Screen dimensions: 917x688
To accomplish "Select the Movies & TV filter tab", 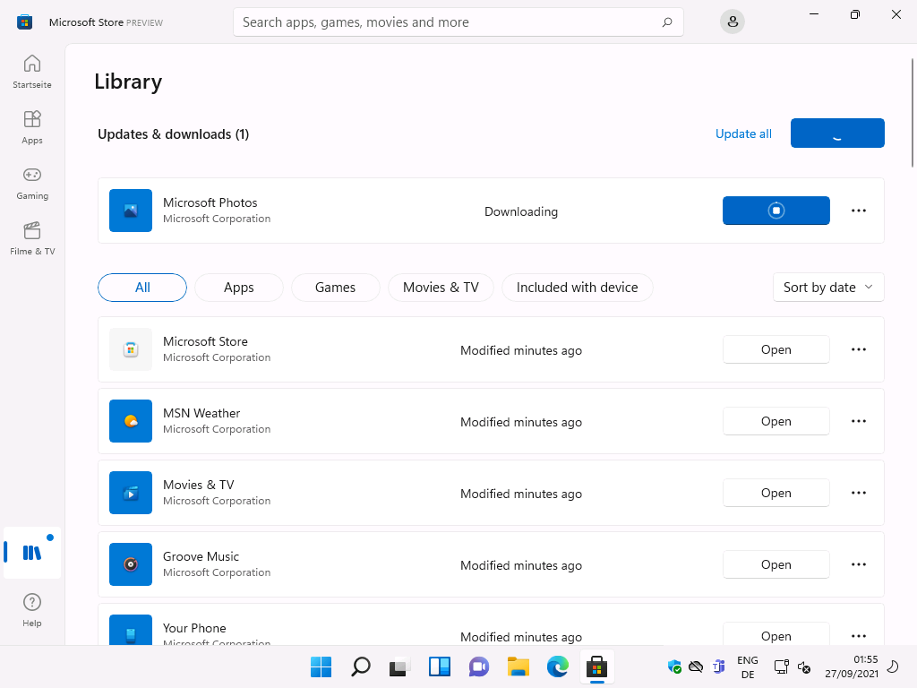I will tap(441, 288).
